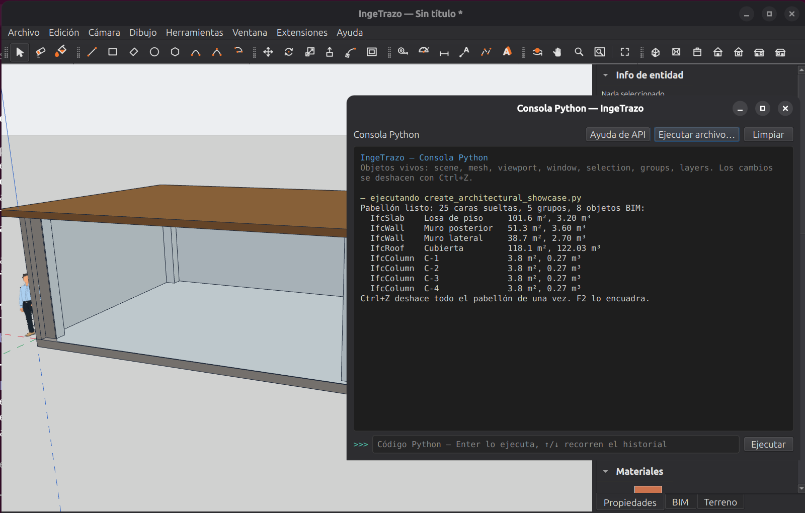Image resolution: width=805 pixels, height=513 pixels.
Task: Select the Rectangle tool
Action: [x=113, y=52]
